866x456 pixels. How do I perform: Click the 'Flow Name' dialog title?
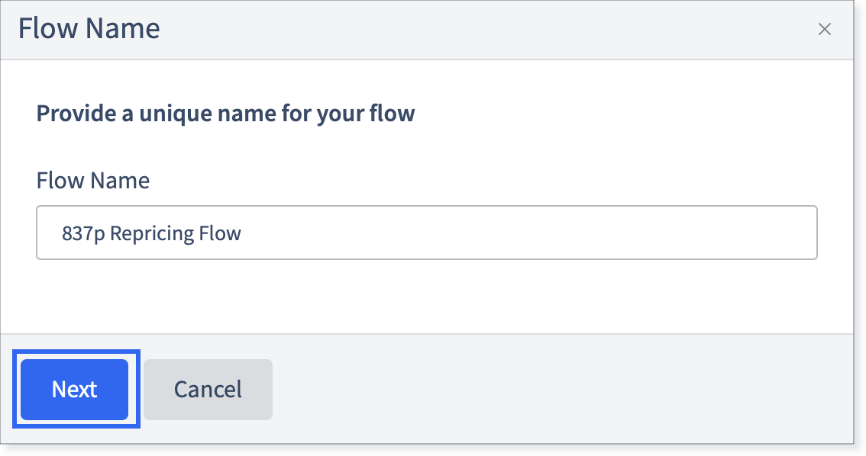pos(89,29)
